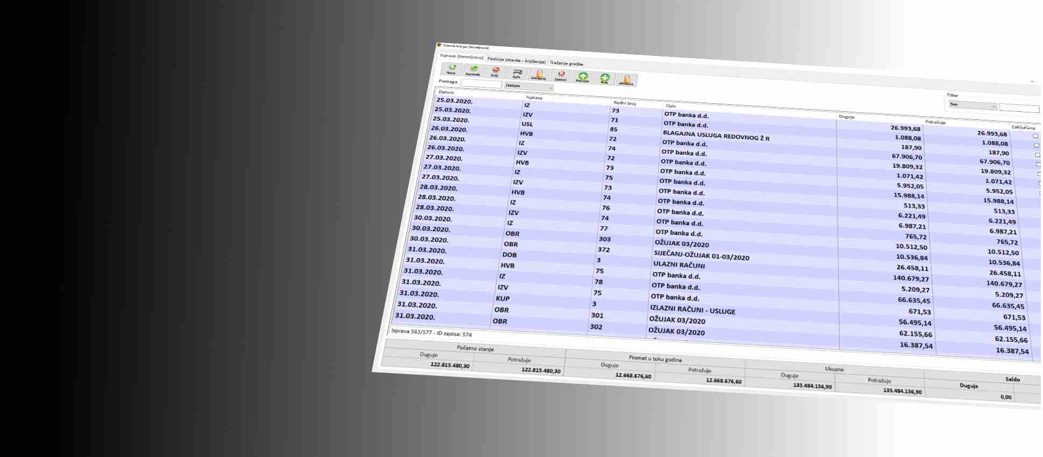The height and width of the screenshot is (457, 1043).
Task: Click the Ispis printer icon
Action: (x=517, y=73)
